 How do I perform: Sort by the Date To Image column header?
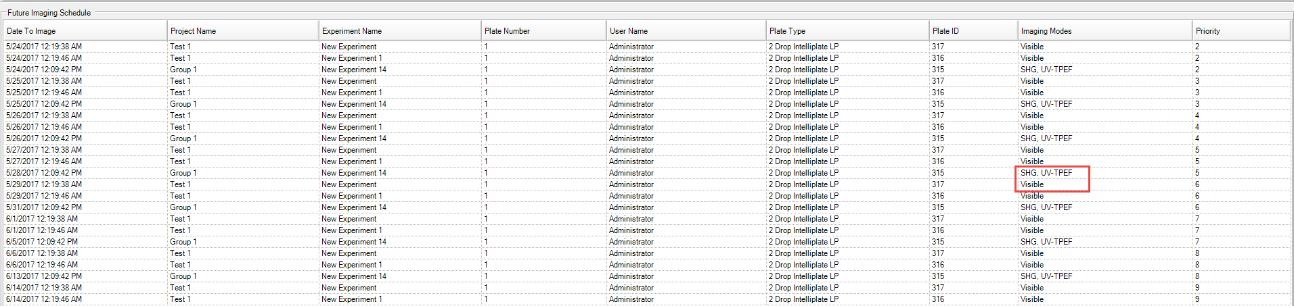point(31,31)
